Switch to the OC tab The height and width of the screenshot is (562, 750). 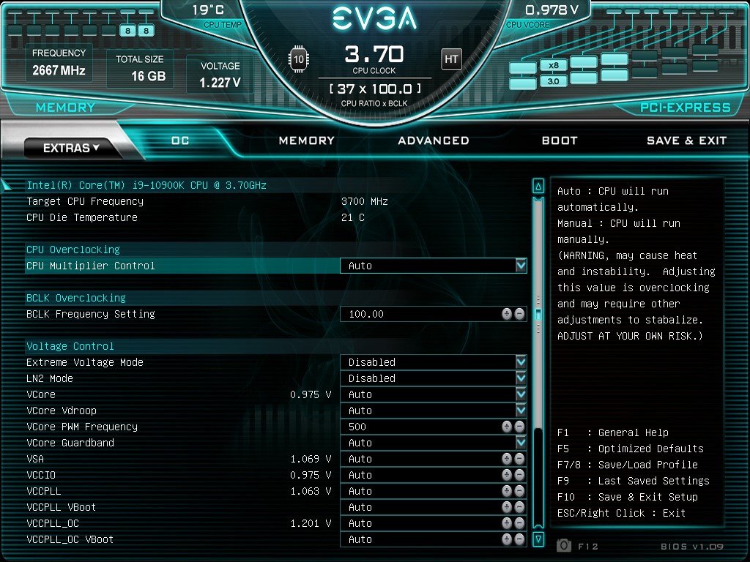(180, 140)
